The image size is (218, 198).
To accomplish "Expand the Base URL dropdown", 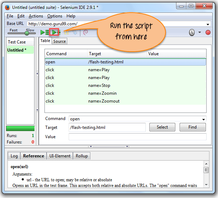I will click(208, 24).
